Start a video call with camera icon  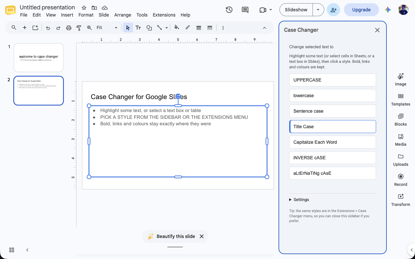click(x=263, y=10)
